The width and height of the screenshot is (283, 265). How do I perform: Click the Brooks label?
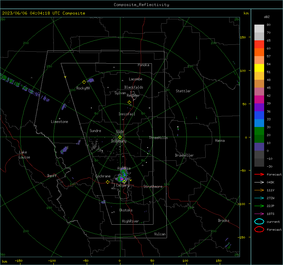[x=224, y=221]
